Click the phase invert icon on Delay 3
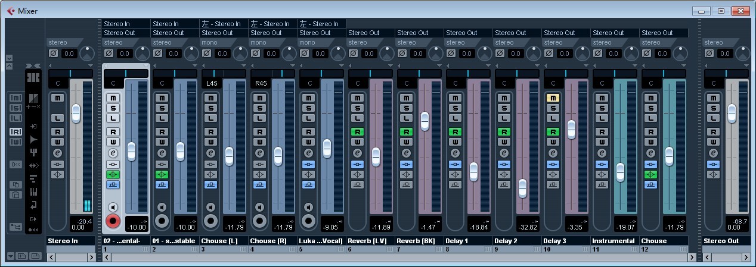 [x=549, y=54]
